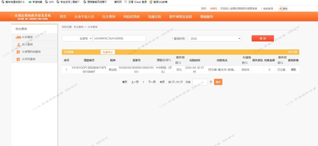
Task: Open the 爱知网 bookmark
Action: (118, 2)
